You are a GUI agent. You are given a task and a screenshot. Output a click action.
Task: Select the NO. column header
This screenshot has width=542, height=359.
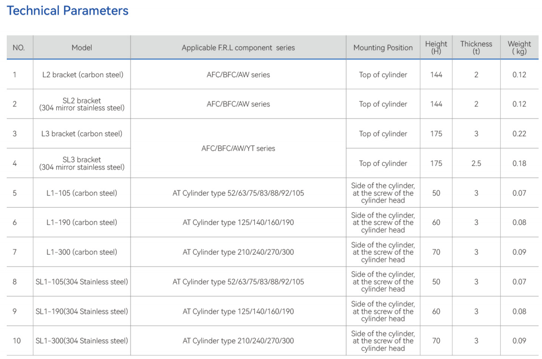19,48
